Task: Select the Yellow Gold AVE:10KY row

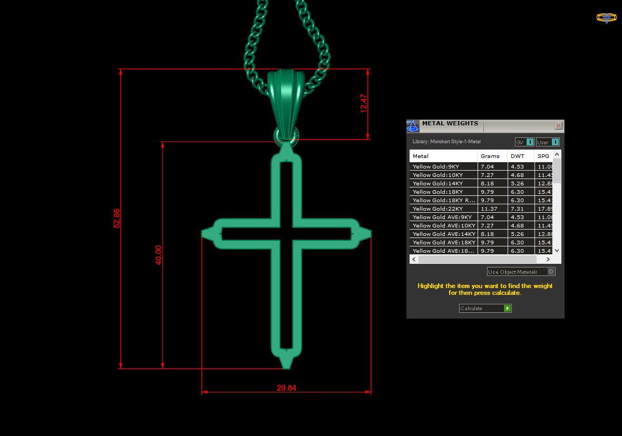Action: [481, 225]
